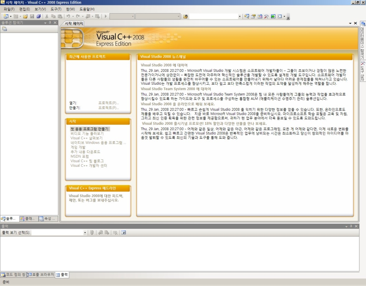Open Output panel window position dropdown
This screenshot has width=366, height=286.
pos(346,226)
